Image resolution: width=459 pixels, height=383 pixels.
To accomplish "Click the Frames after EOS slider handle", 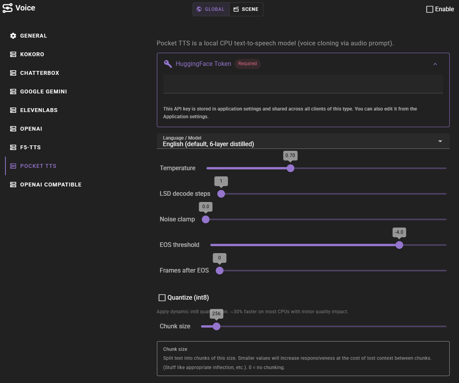I will click(x=220, y=271).
